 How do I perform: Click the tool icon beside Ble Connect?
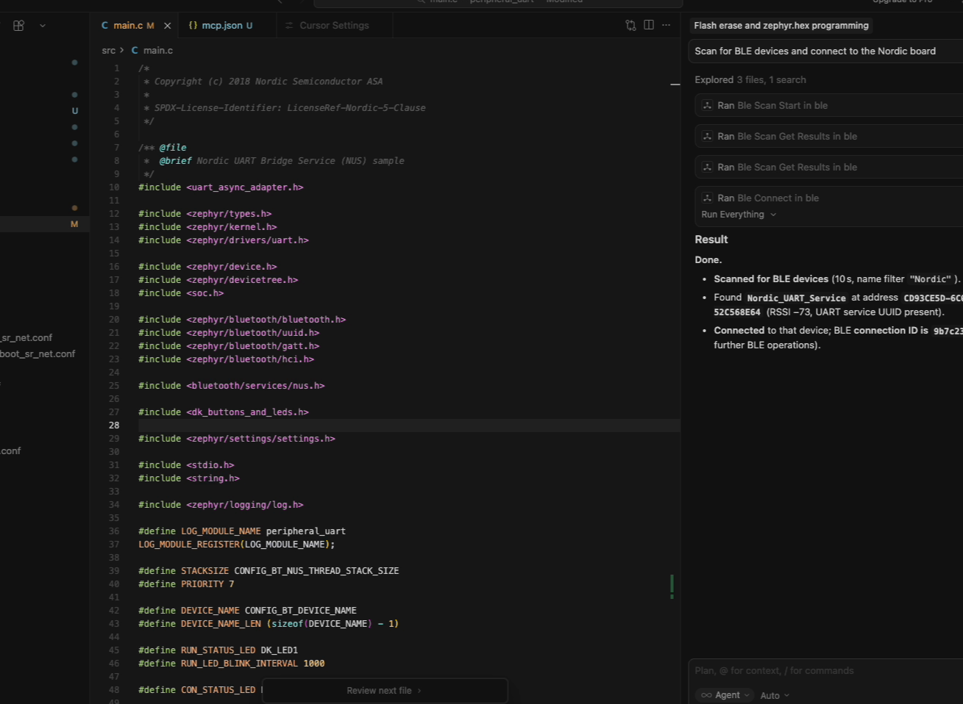pos(707,198)
